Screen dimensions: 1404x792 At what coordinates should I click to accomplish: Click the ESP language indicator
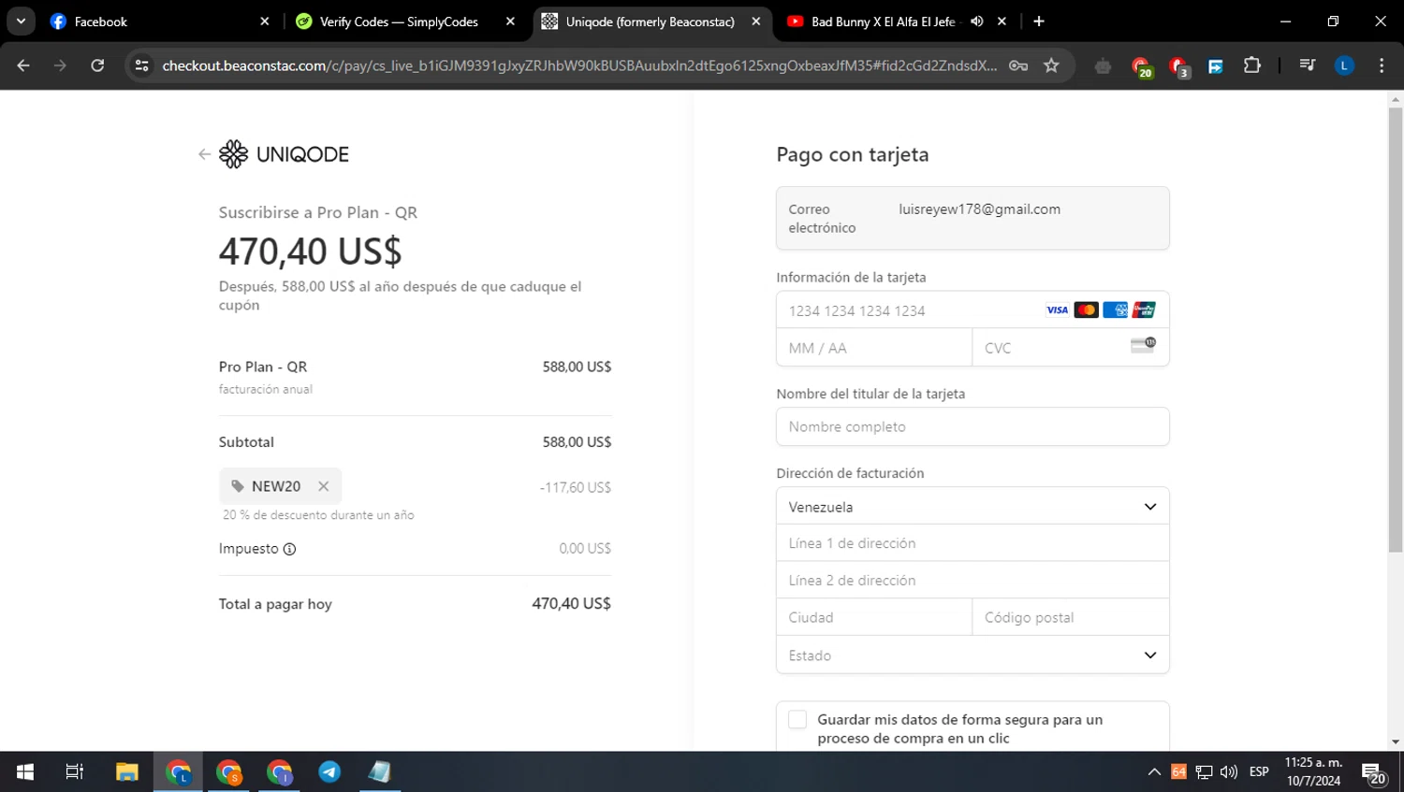(1259, 771)
